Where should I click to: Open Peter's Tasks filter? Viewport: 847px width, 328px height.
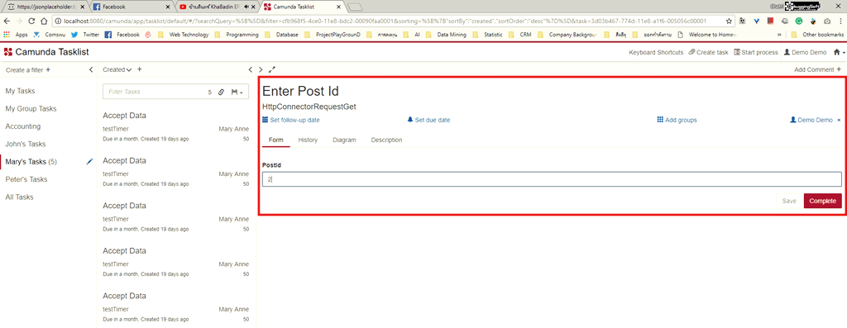coord(26,179)
